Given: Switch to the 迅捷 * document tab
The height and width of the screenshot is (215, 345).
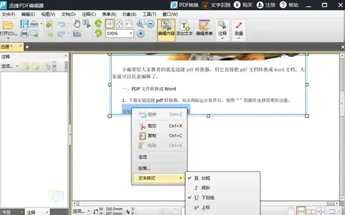Looking at the screenshot, I should pos(12,47).
